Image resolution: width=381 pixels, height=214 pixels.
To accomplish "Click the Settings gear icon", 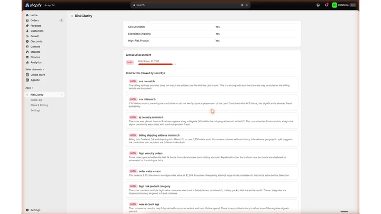I will (x=27, y=210).
